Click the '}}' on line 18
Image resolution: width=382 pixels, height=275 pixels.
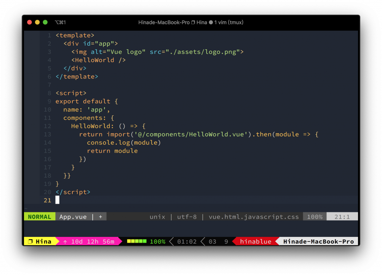67,176
